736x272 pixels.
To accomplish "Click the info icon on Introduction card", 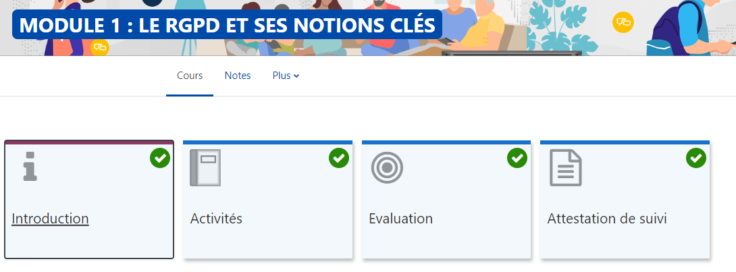I will pyautogui.click(x=30, y=166).
